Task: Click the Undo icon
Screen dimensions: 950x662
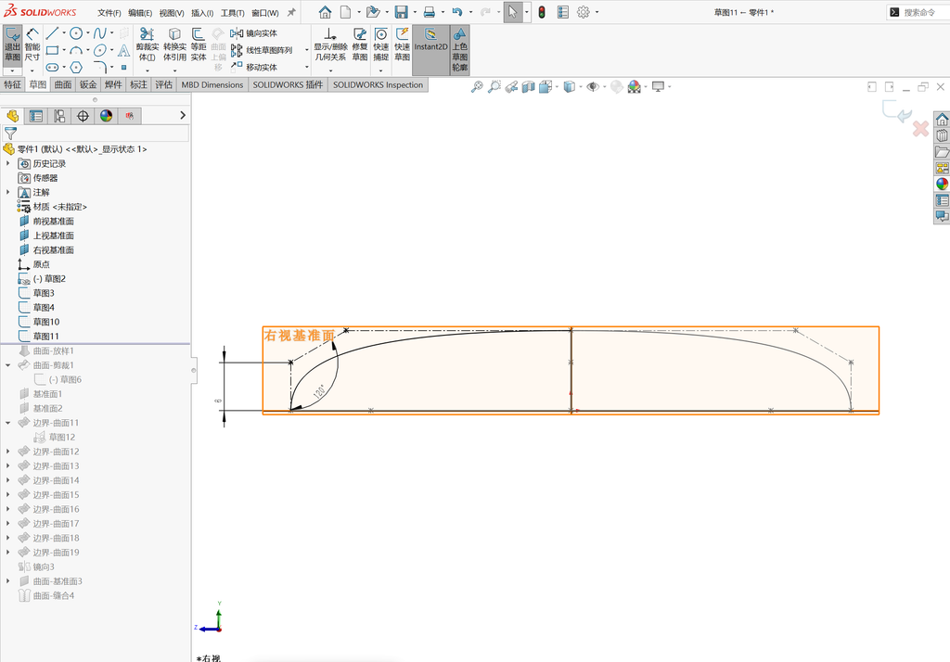Action: click(456, 12)
